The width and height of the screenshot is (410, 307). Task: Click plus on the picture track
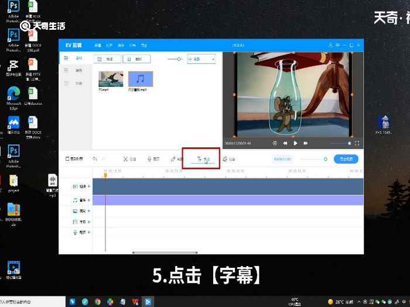click(x=89, y=211)
